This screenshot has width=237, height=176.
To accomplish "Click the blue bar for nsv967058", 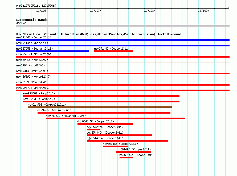I will coord(52,51).
